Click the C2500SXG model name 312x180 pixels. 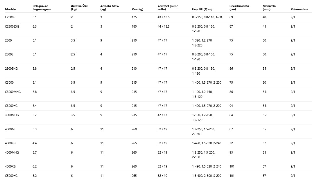[12, 26]
